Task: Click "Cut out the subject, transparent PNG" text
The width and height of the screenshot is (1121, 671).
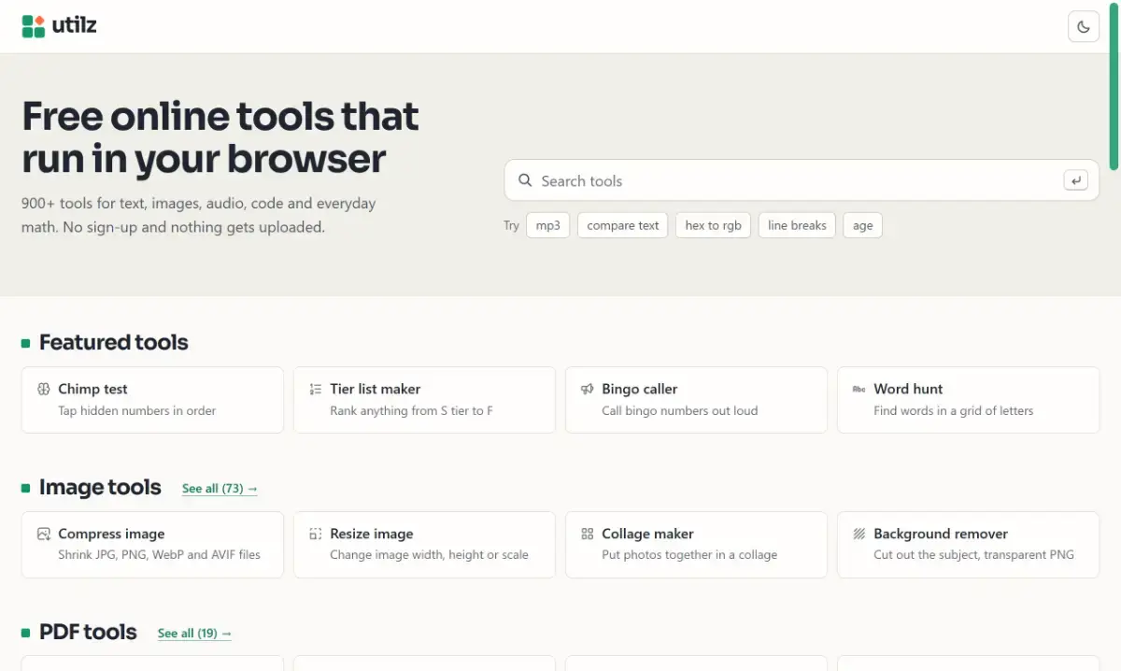Action: (973, 555)
